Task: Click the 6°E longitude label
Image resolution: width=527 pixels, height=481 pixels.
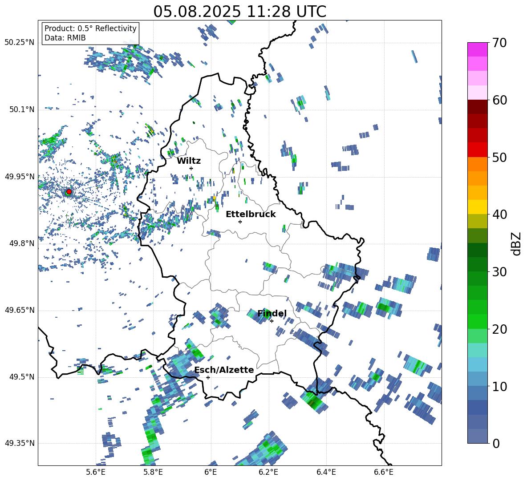Action: [x=211, y=472]
